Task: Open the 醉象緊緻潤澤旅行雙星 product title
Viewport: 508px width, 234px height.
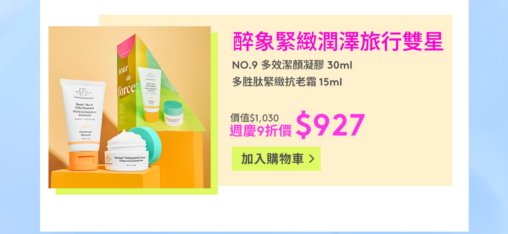Action: 338,42
